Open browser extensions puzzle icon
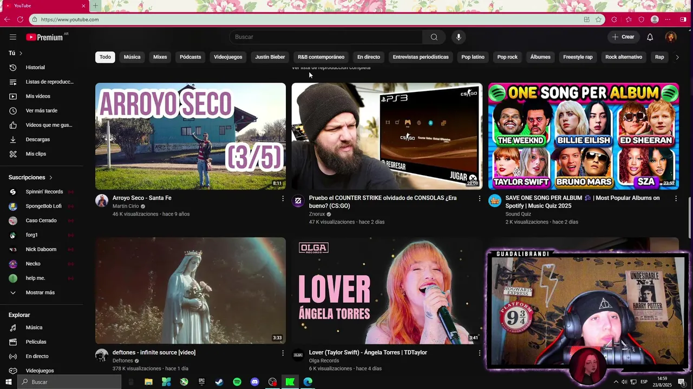693x389 pixels. (613, 19)
